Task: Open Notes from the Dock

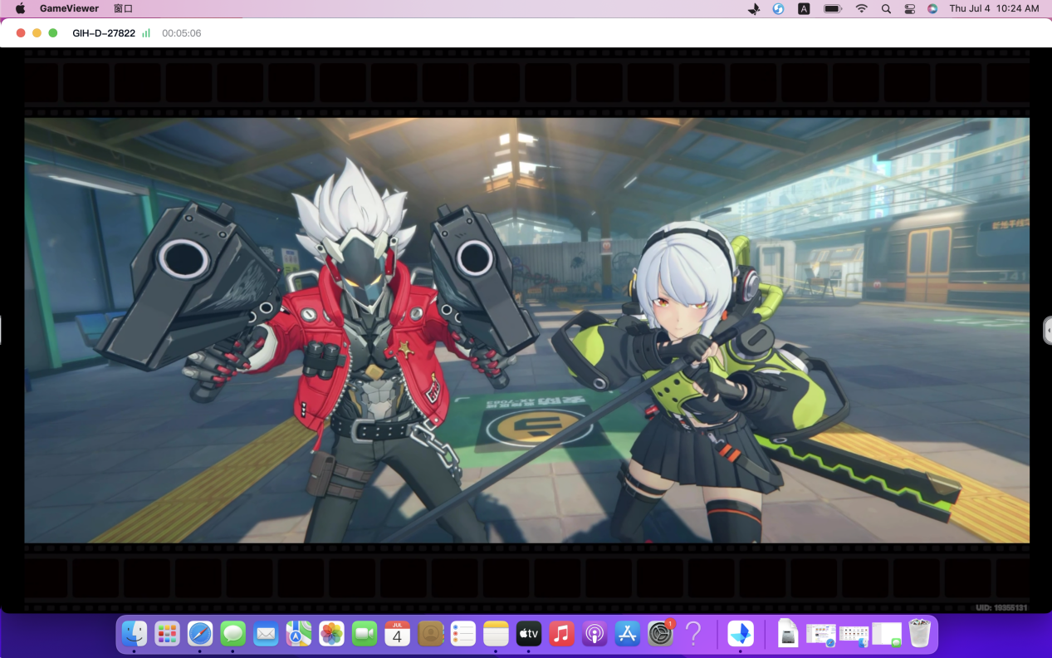Action: click(496, 634)
